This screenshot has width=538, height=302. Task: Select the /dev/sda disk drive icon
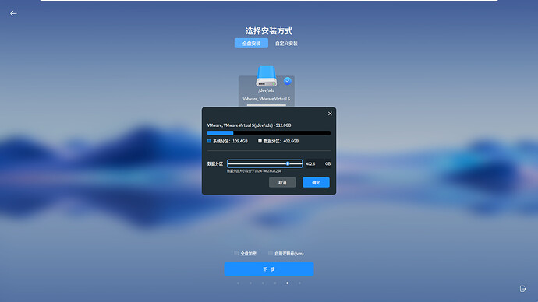pyautogui.click(x=266, y=76)
